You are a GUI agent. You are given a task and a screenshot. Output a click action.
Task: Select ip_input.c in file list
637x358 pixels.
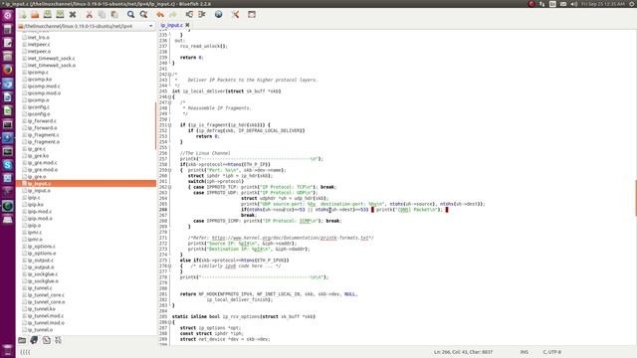click(x=87, y=183)
